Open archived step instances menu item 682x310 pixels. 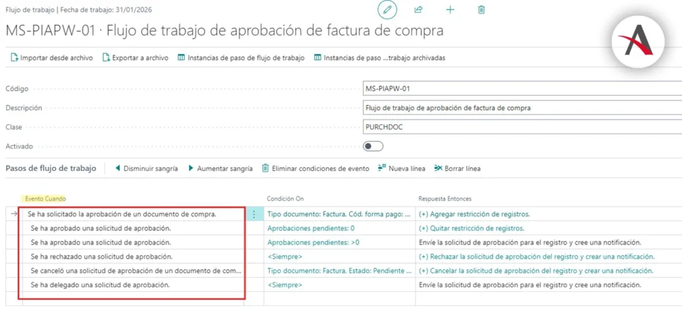coord(379,58)
